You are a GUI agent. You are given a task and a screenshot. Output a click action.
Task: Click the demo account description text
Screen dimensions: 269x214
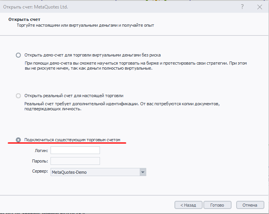[135, 66]
